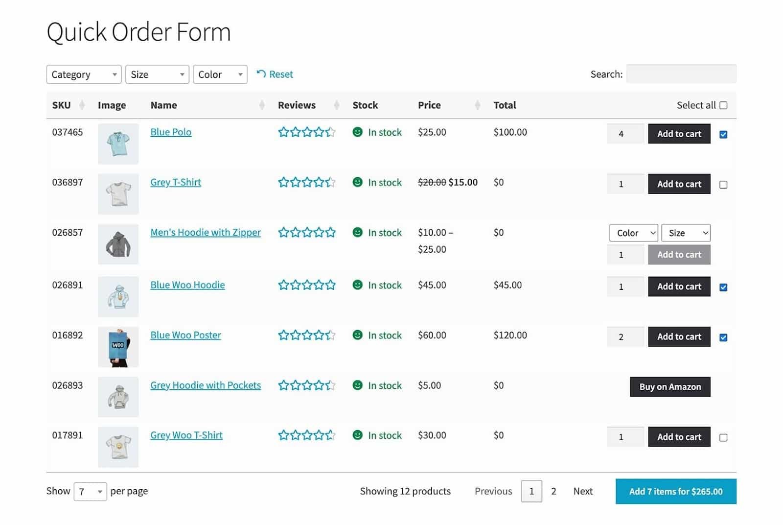Click the Next pagination link
Viewport: 783px width, 525px height.
(x=583, y=491)
